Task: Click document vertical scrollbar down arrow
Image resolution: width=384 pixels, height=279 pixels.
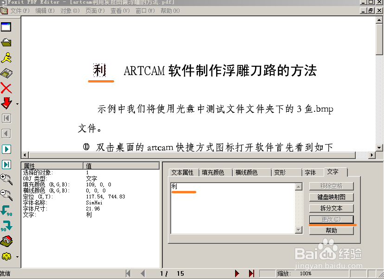Action: pyautogui.click(x=379, y=147)
